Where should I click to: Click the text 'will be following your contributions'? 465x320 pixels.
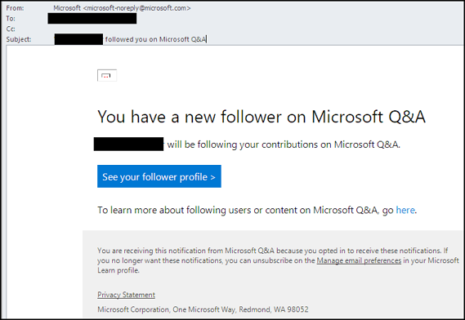tap(243, 144)
